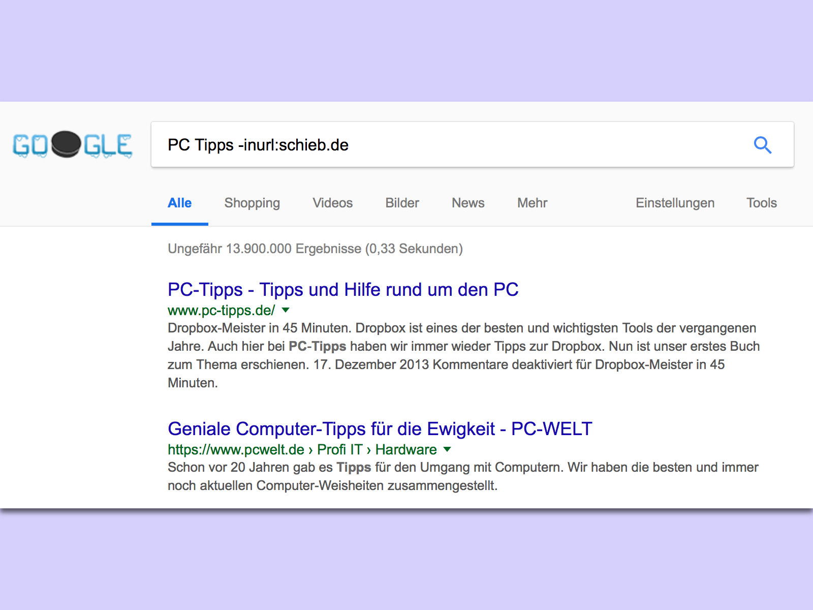This screenshot has height=610, width=813.
Task: Click the Google doodle logo
Action: (73, 145)
